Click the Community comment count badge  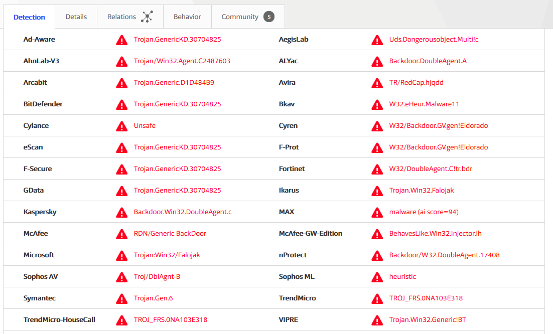pyautogui.click(x=269, y=17)
